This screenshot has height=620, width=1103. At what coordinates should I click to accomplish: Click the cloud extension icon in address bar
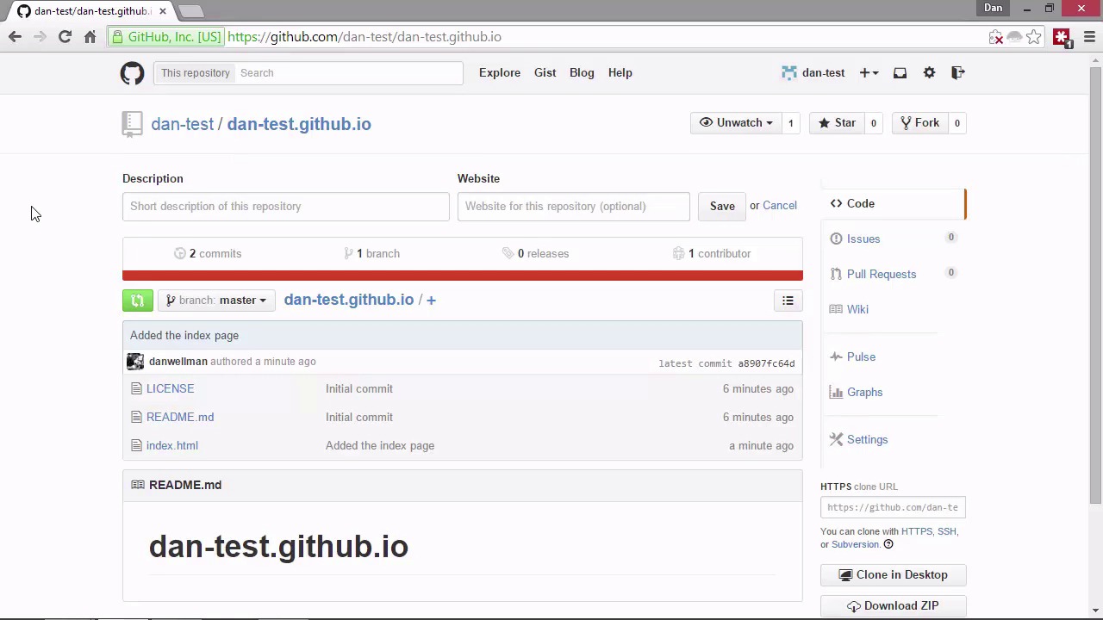pos(1014,37)
